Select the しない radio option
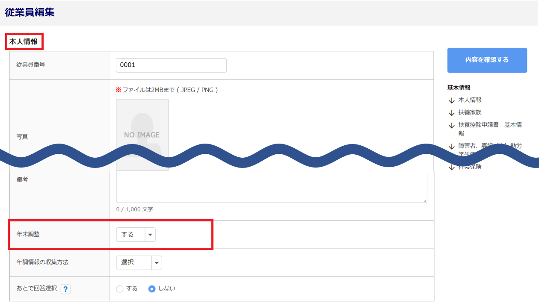The width and height of the screenshot is (539, 306). [151, 289]
